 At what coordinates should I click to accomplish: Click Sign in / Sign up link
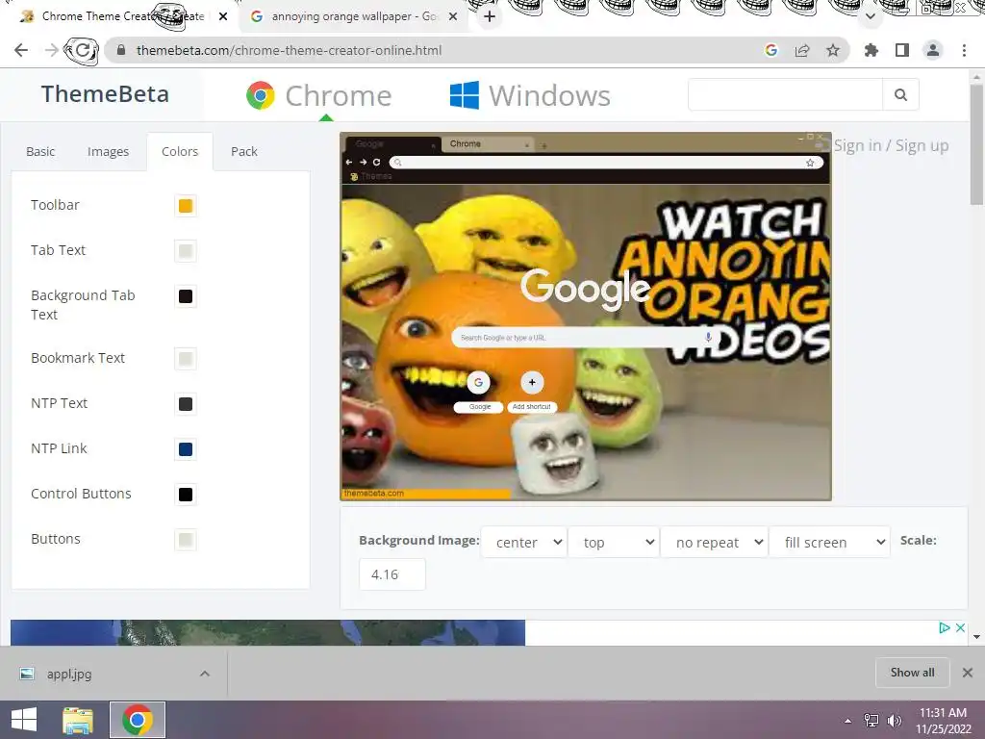(x=891, y=146)
